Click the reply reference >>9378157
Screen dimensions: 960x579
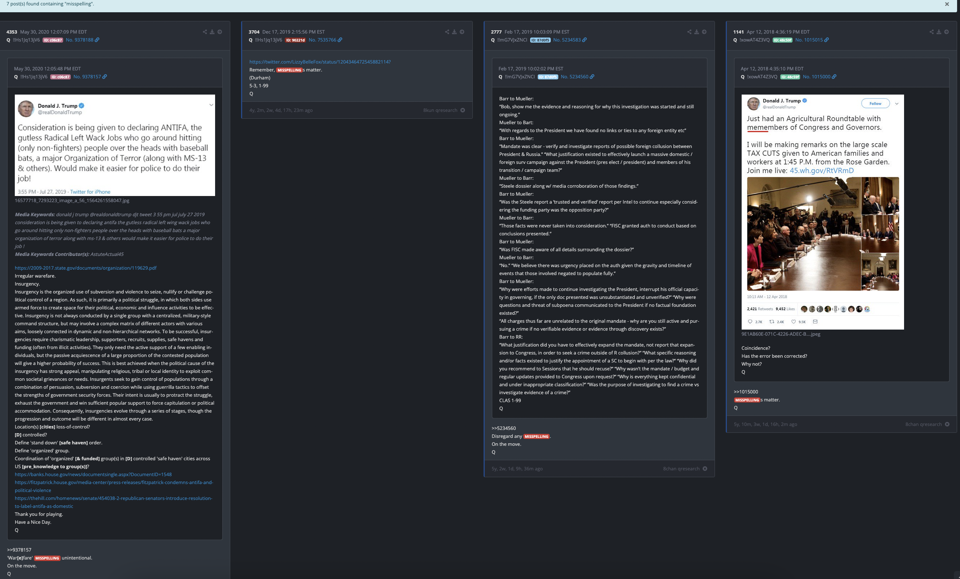coord(19,550)
